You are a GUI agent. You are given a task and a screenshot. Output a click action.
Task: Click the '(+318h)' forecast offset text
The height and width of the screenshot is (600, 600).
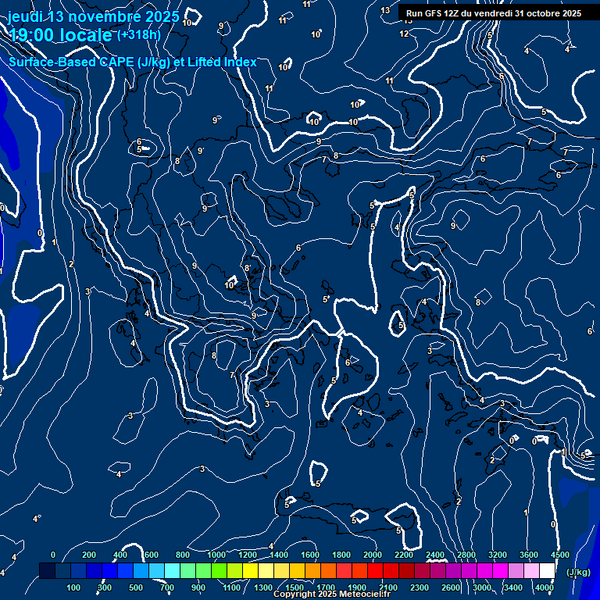(138, 35)
